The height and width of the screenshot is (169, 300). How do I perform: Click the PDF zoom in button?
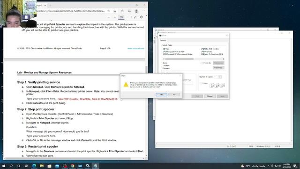coord(115,17)
